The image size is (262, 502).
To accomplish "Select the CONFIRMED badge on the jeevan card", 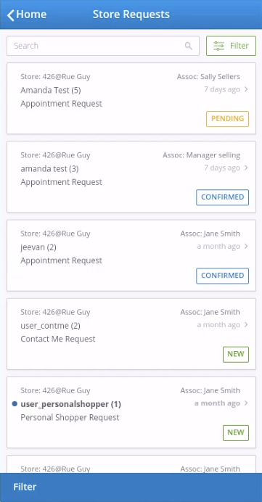I will point(223,276).
